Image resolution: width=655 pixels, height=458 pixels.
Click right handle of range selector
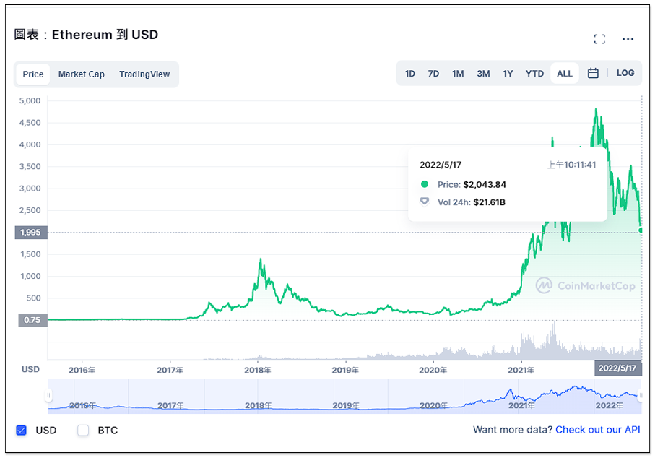pos(641,395)
